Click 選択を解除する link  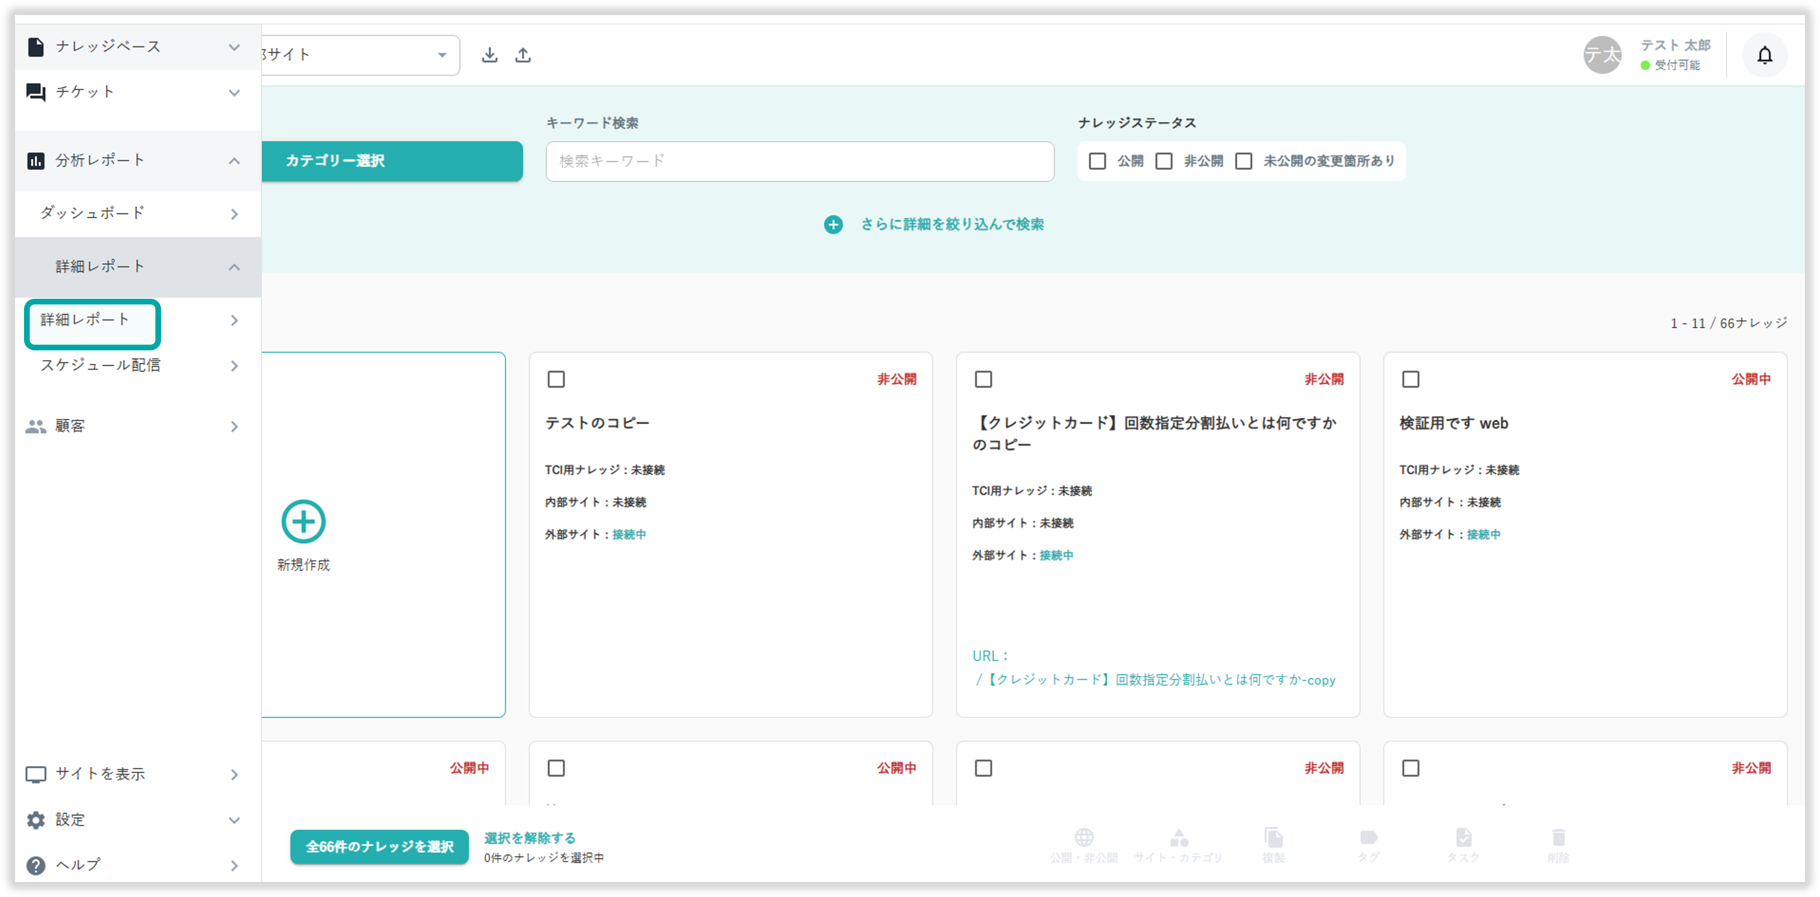pos(529,838)
